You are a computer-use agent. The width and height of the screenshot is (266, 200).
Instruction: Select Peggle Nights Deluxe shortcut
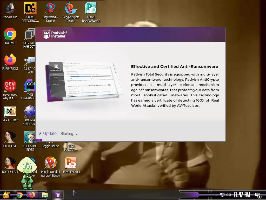71,12
